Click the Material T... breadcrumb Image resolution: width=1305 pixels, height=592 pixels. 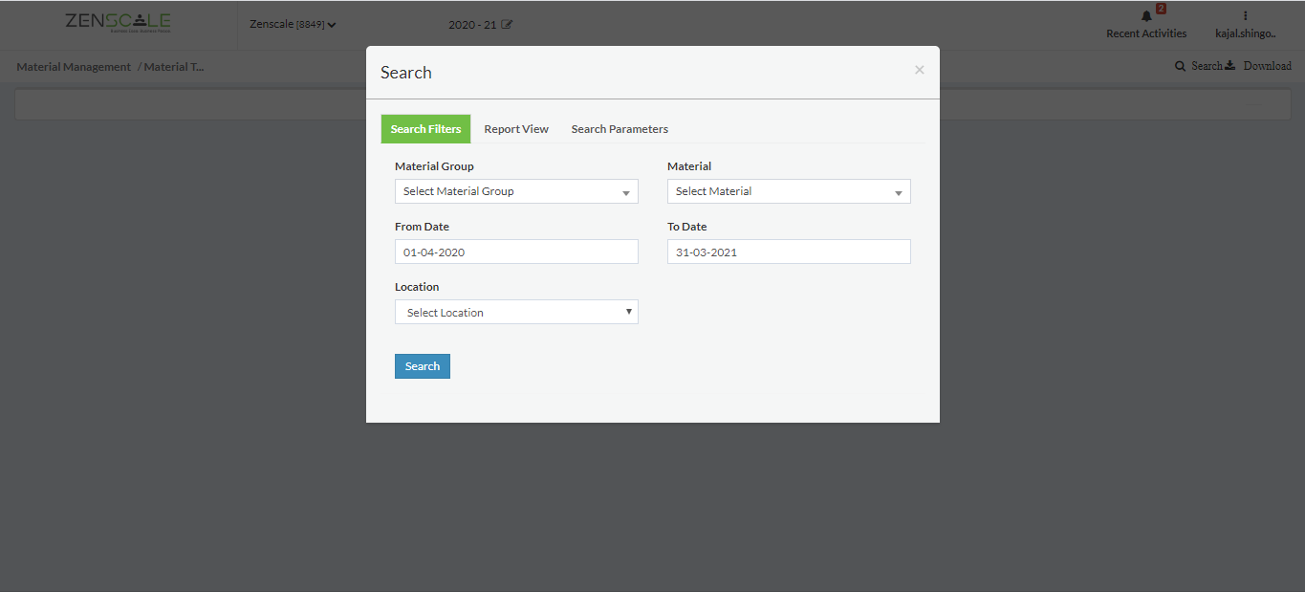[x=174, y=67]
